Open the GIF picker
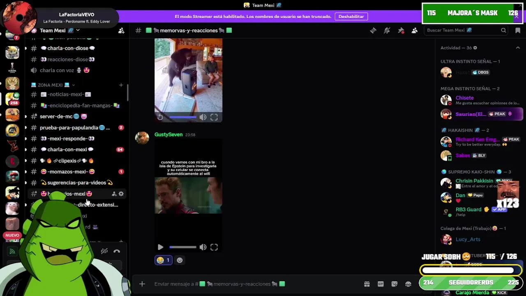Viewport: 526px width, 296px height. pos(381,284)
